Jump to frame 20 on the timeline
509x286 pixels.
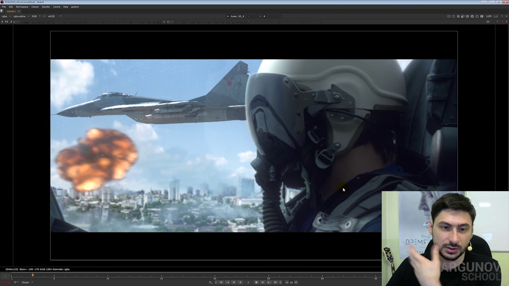coord(215,277)
